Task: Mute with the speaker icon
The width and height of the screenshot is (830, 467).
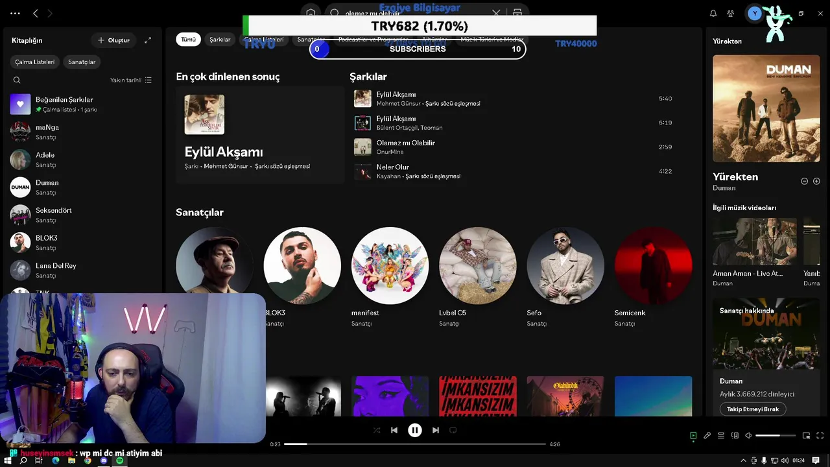Action: 748,436
